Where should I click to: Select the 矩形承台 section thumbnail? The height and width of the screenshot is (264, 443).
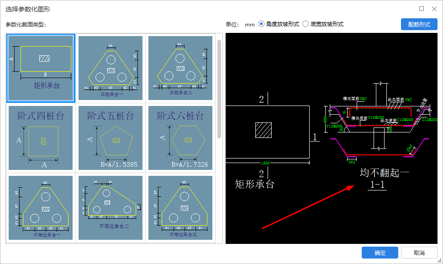[x=41, y=68]
